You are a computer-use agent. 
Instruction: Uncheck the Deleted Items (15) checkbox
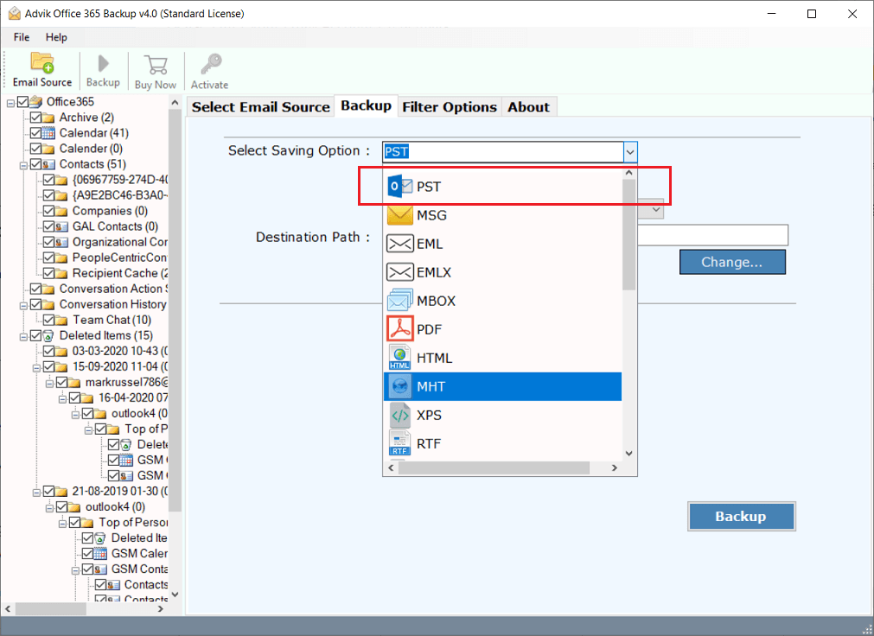[x=35, y=335]
